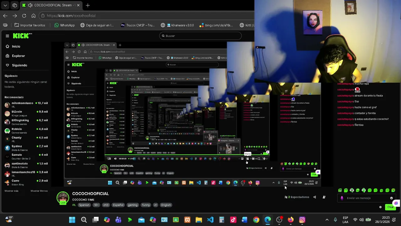Open Windows taskbar search
This screenshot has width=401, height=226.
(x=84, y=220)
